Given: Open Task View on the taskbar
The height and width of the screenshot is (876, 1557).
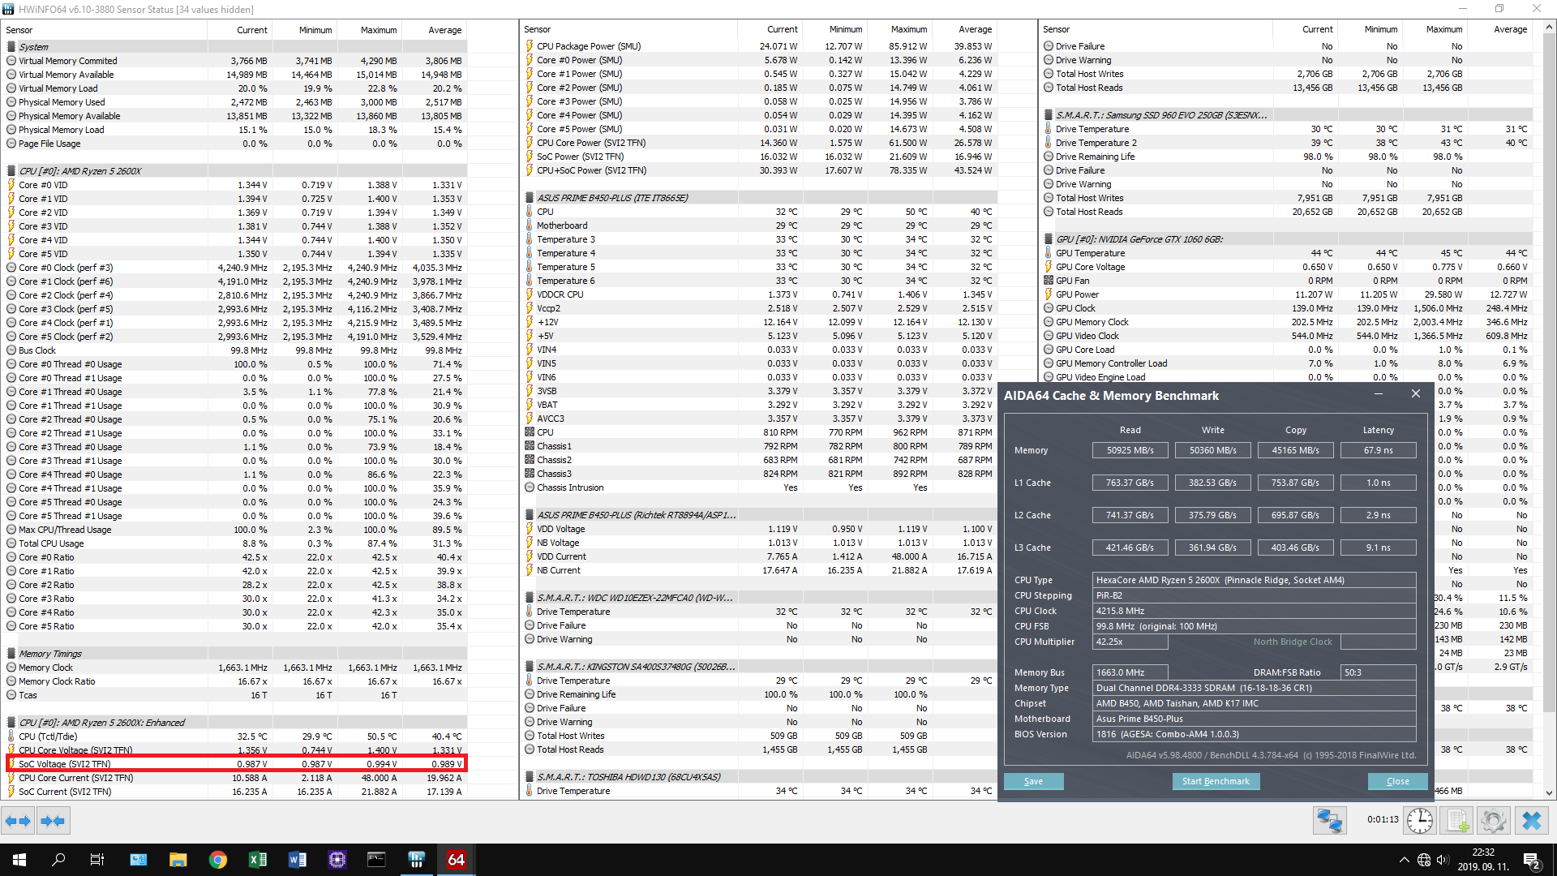Looking at the screenshot, I should [x=97, y=860].
